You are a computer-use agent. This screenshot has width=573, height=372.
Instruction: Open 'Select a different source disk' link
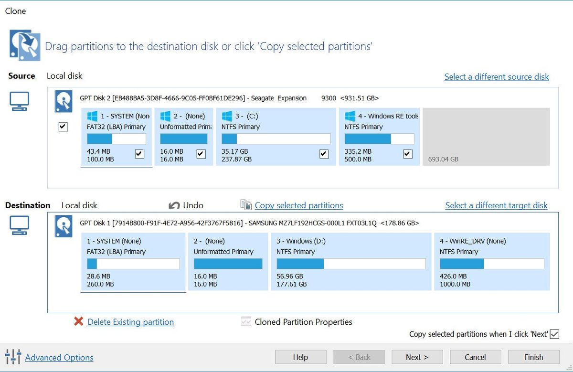(497, 77)
